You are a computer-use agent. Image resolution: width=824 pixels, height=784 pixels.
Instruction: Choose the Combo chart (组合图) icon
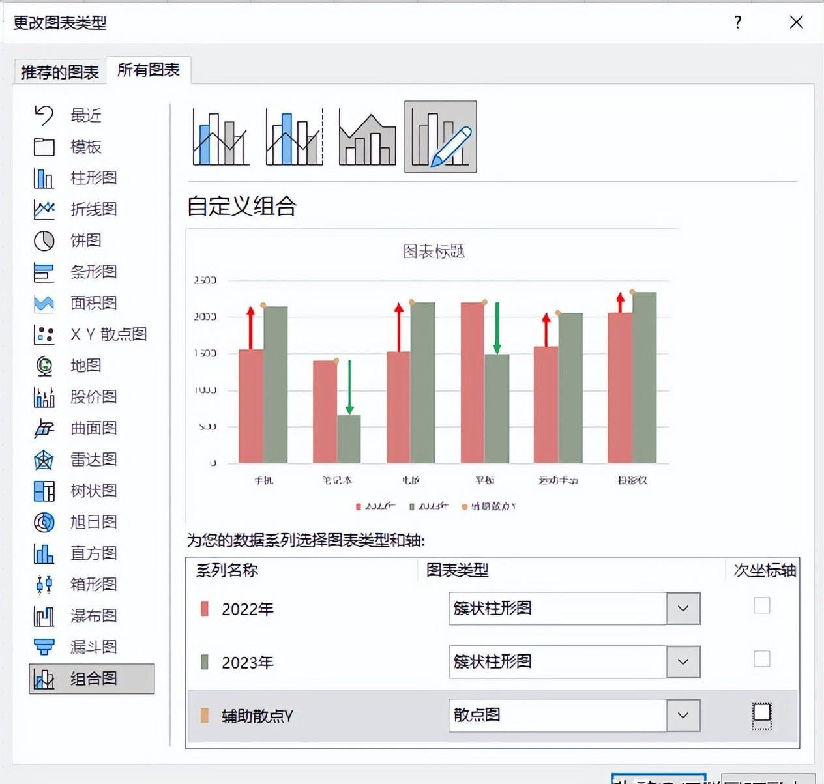44,679
